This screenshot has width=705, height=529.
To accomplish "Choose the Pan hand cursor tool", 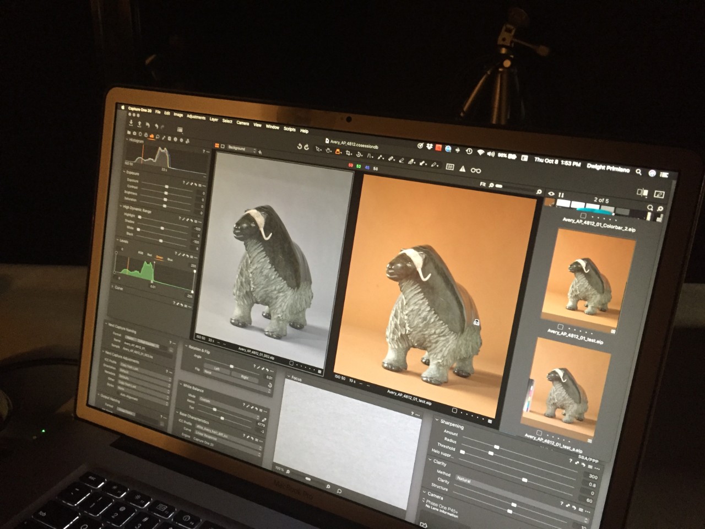I will [328, 150].
